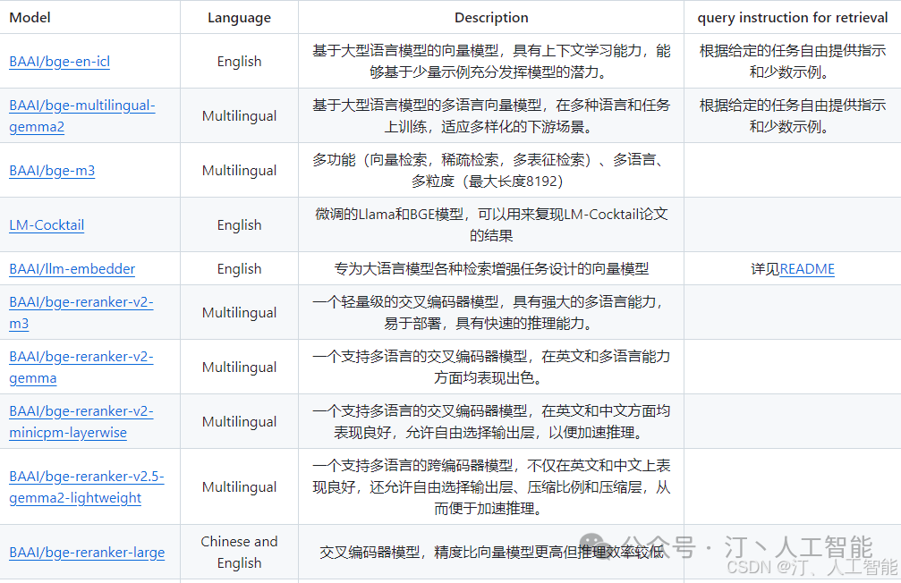Image resolution: width=901 pixels, height=583 pixels.
Task: Click the llm-embedder description text
Action: (x=491, y=269)
